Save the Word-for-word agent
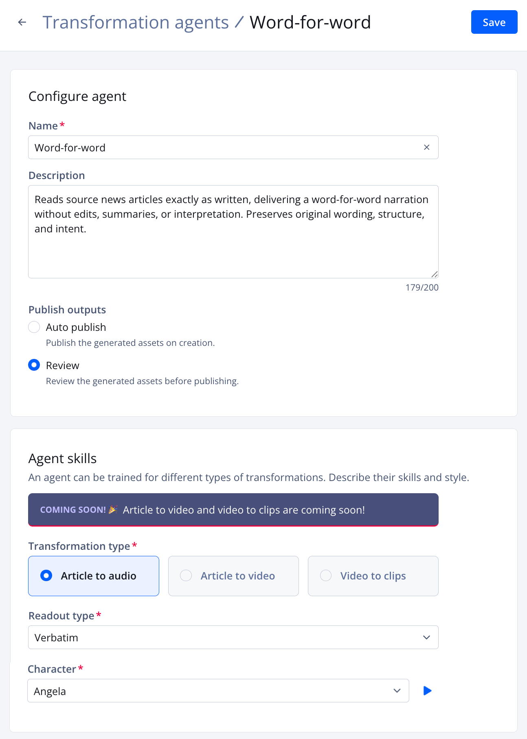Image resolution: width=527 pixels, height=739 pixels. pyautogui.click(x=494, y=22)
